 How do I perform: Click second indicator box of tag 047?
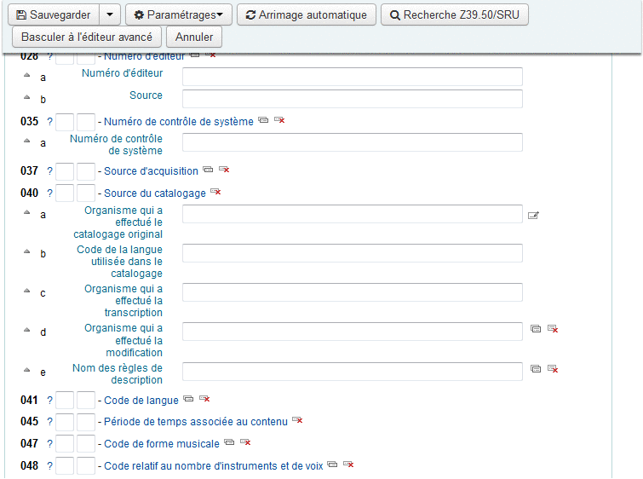click(x=86, y=444)
